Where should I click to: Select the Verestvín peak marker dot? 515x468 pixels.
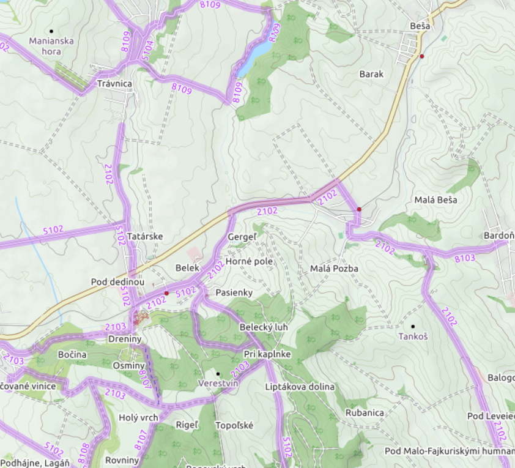click(x=218, y=374)
